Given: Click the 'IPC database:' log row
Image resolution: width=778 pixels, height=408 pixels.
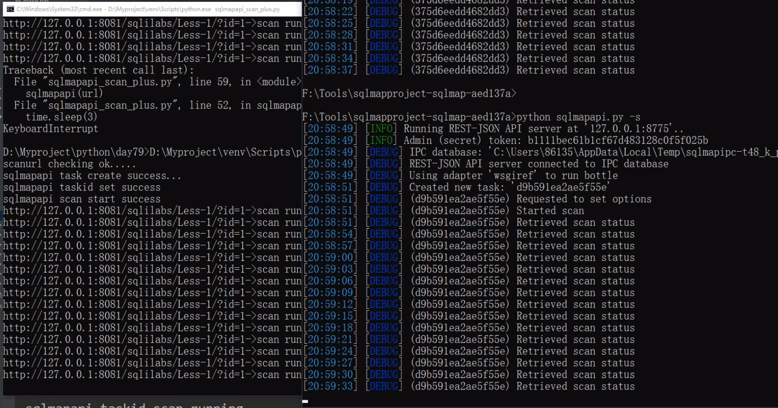Looking at the screenshot, I should tap(541, 152).
